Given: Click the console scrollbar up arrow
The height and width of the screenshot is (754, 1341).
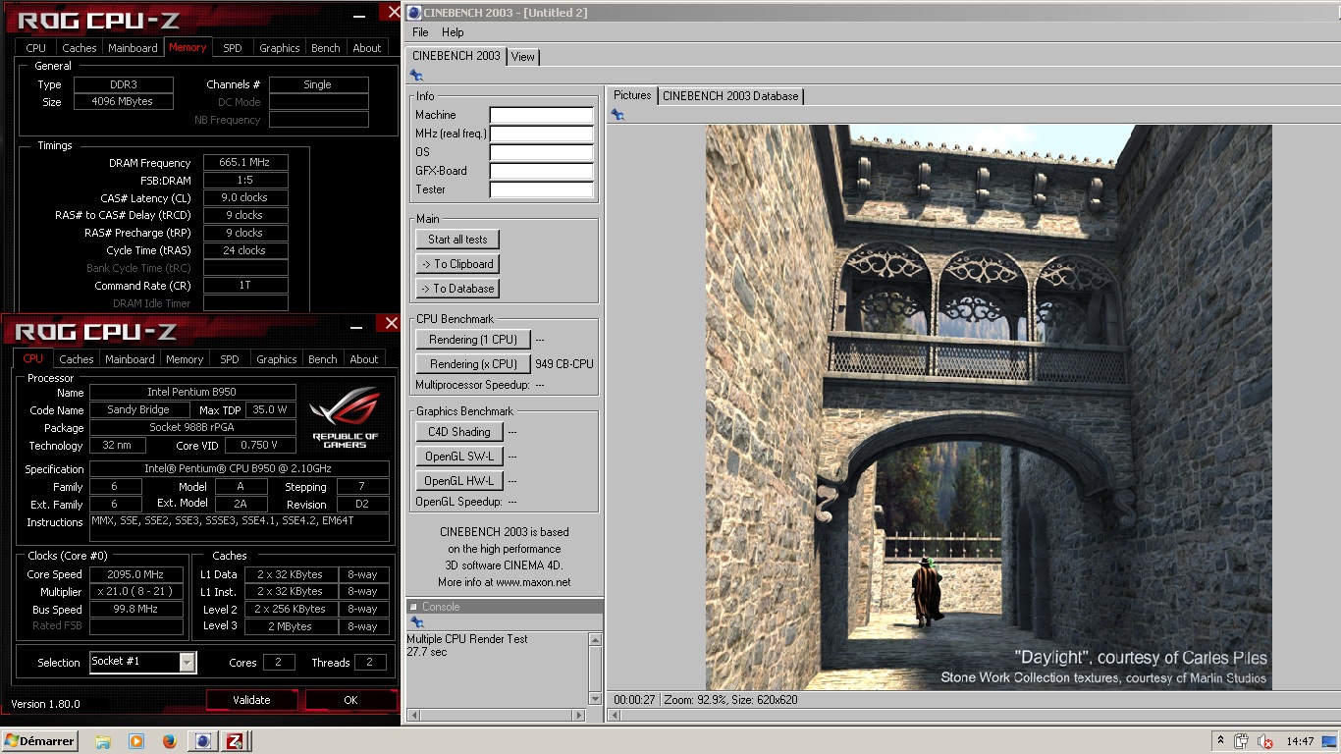Looking at the screenshot, I should (595, 640).
